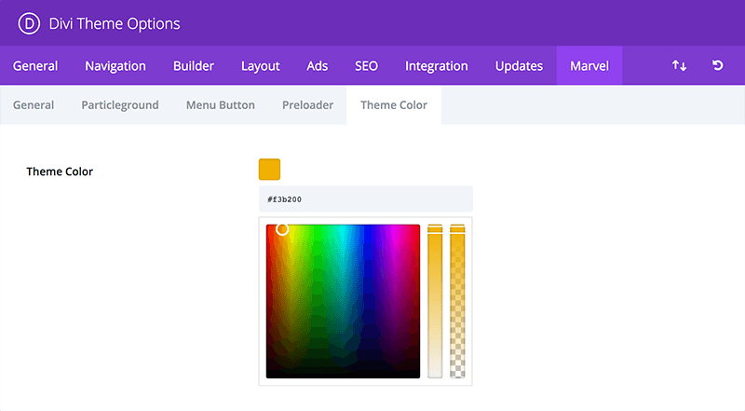Open the Builder tab
Screen dimensions: 745x411
point(194,65)
